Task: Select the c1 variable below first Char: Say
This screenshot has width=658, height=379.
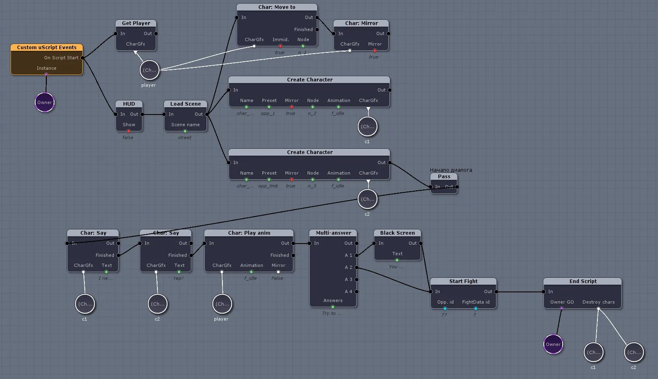Action: click(x=85, y=304)
